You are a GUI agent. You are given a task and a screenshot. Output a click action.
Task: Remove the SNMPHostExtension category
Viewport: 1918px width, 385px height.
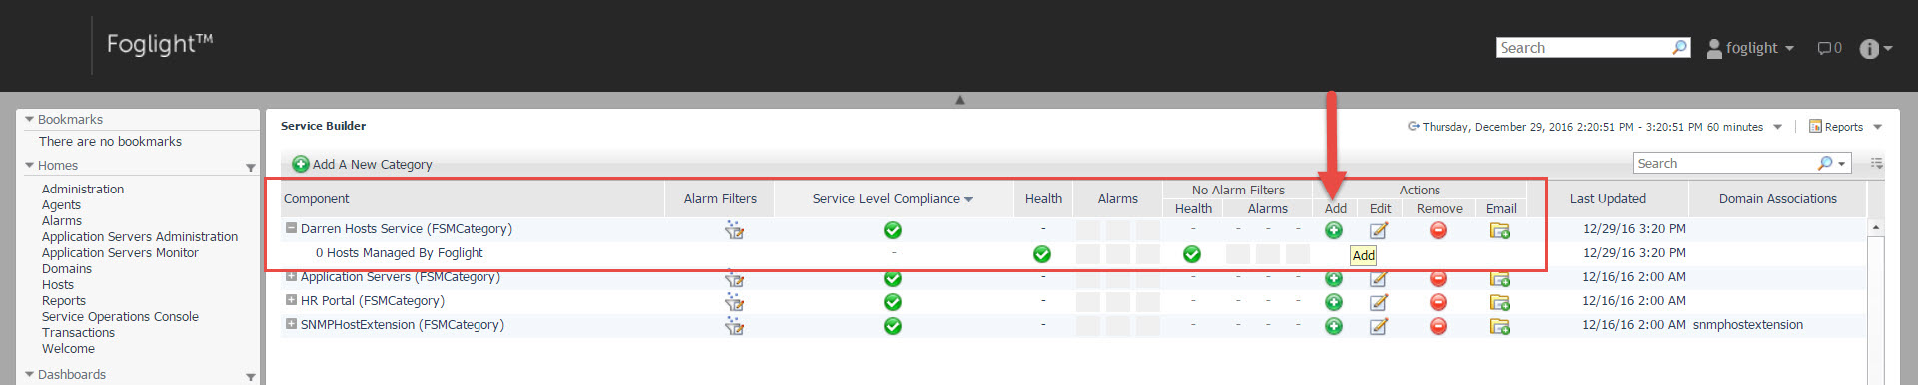click(1438, 326)
